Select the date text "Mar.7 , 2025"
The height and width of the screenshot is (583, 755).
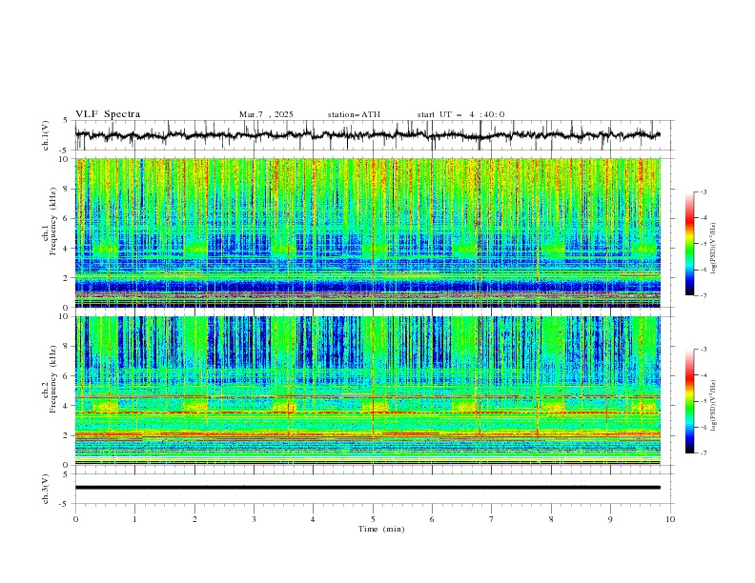pos(266,114)
